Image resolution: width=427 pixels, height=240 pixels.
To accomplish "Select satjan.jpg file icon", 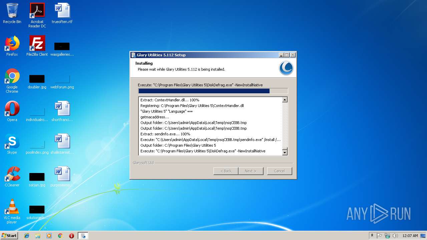I will tap(37, 179).
